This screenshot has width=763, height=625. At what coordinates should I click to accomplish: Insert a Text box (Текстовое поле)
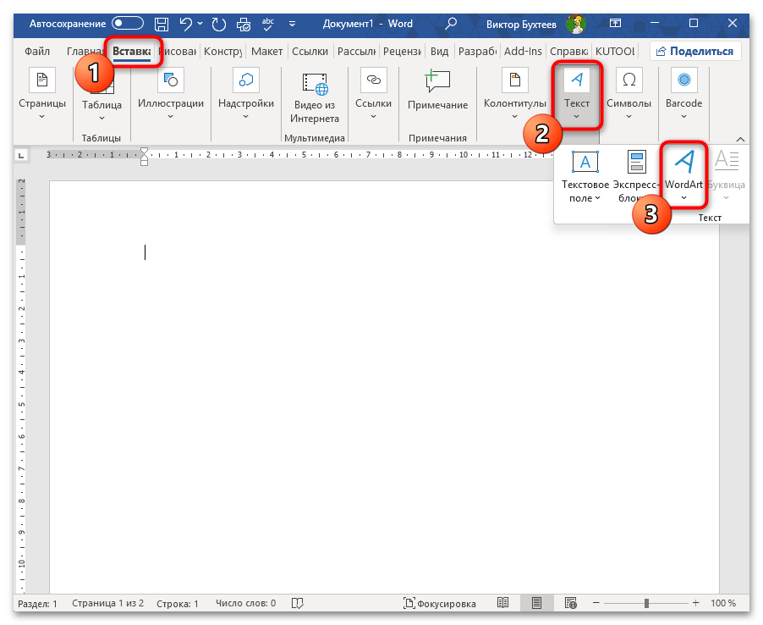(585, 177)
